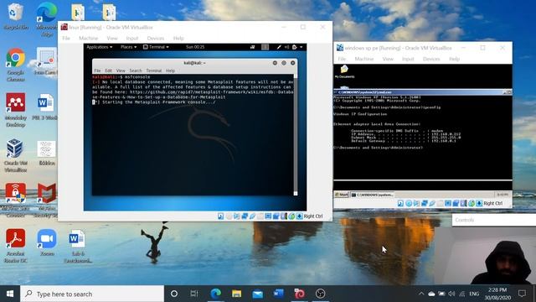
Task: Click audio icon in linux VM status bar
Action: pos(236,216)
